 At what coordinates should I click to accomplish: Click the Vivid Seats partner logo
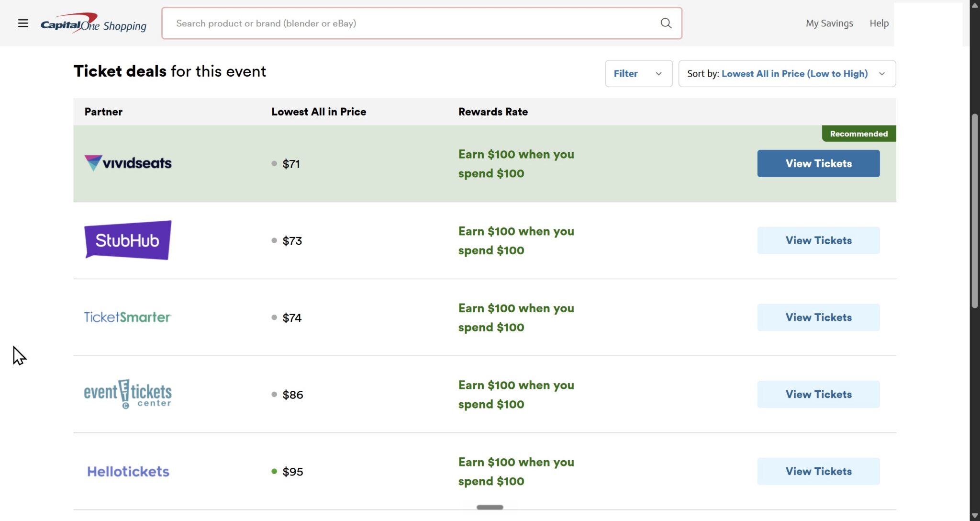tap(128, 163)
